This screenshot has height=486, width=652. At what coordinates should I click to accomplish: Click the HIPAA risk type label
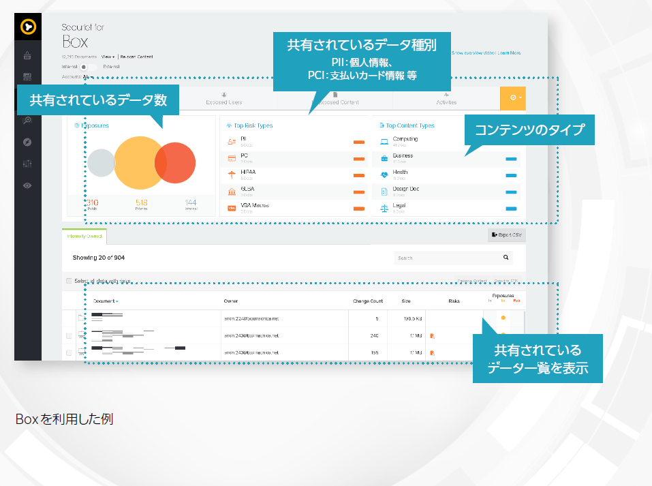pos(248,172)
